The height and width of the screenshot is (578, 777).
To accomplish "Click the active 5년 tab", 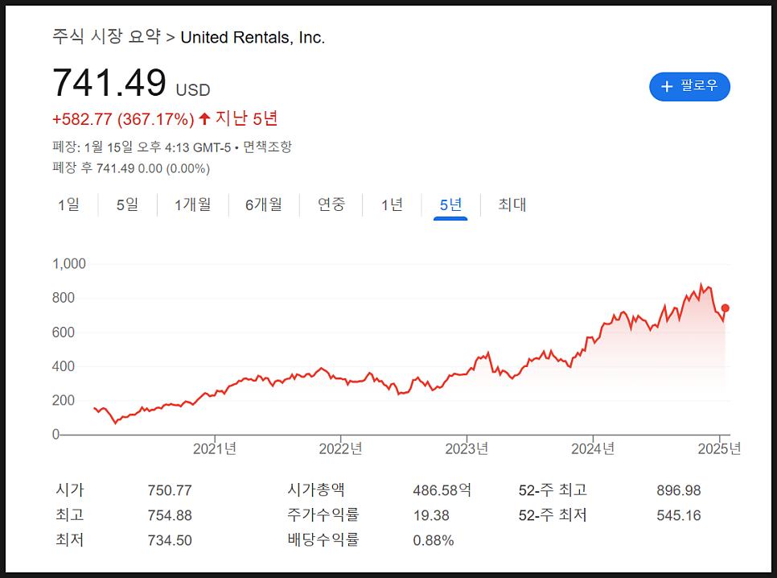I will click(450, 204).
